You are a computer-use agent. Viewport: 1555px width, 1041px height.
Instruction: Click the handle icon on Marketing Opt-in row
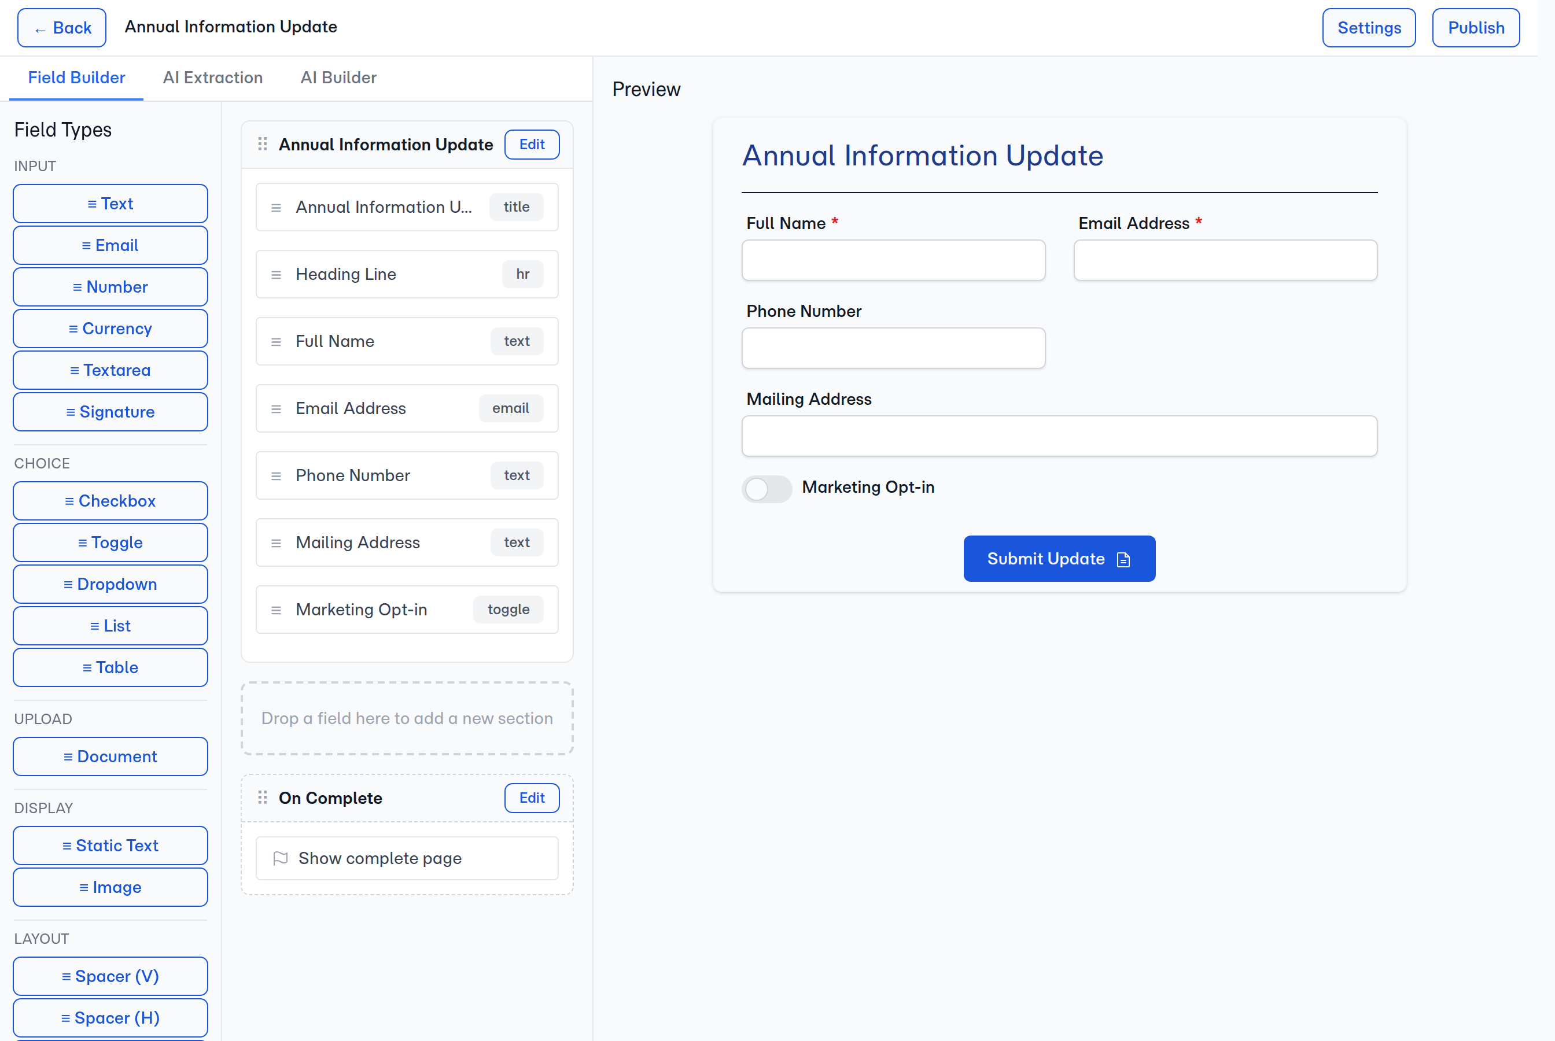(x=276, y=610)
